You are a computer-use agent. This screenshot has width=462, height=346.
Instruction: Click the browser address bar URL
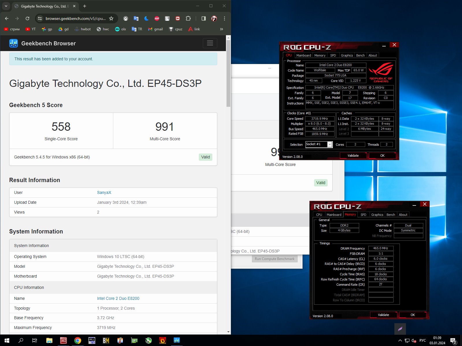point(76,18)
